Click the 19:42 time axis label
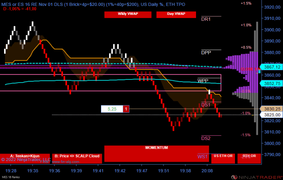 120,171
